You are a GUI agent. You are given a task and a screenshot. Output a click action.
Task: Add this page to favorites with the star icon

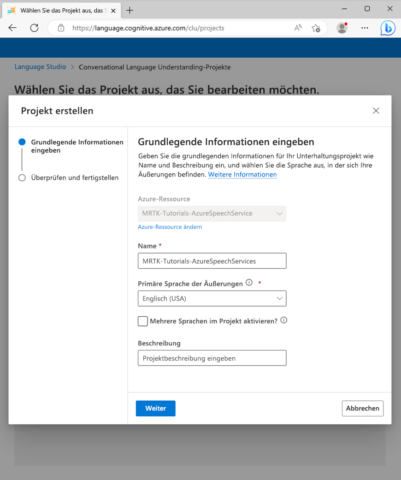pos(316,28)
